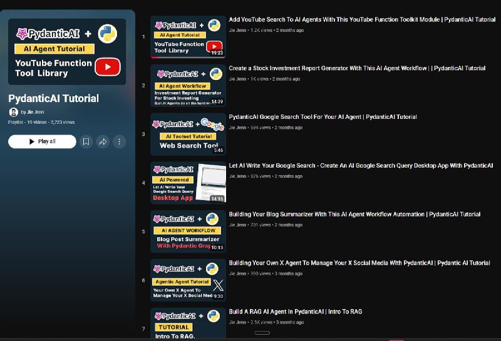Click 'Playlist · 19 videos · 2,723 views' text
501x341 pixels.
pos(41,122)
